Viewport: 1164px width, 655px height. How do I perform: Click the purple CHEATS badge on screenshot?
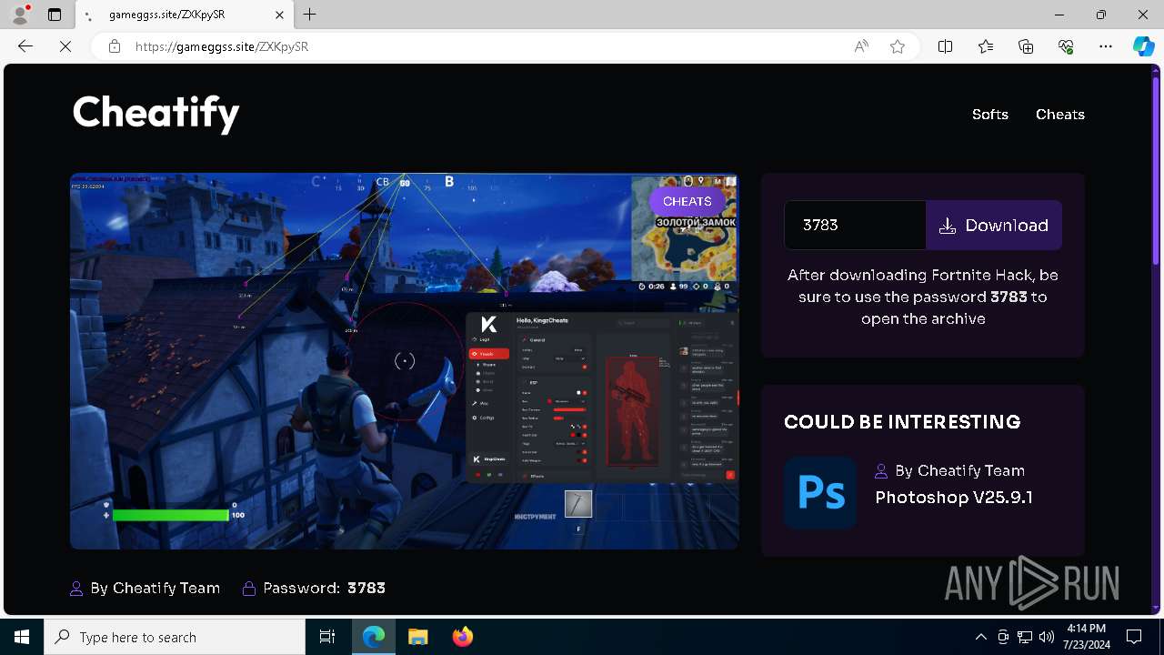pos(687,202)
